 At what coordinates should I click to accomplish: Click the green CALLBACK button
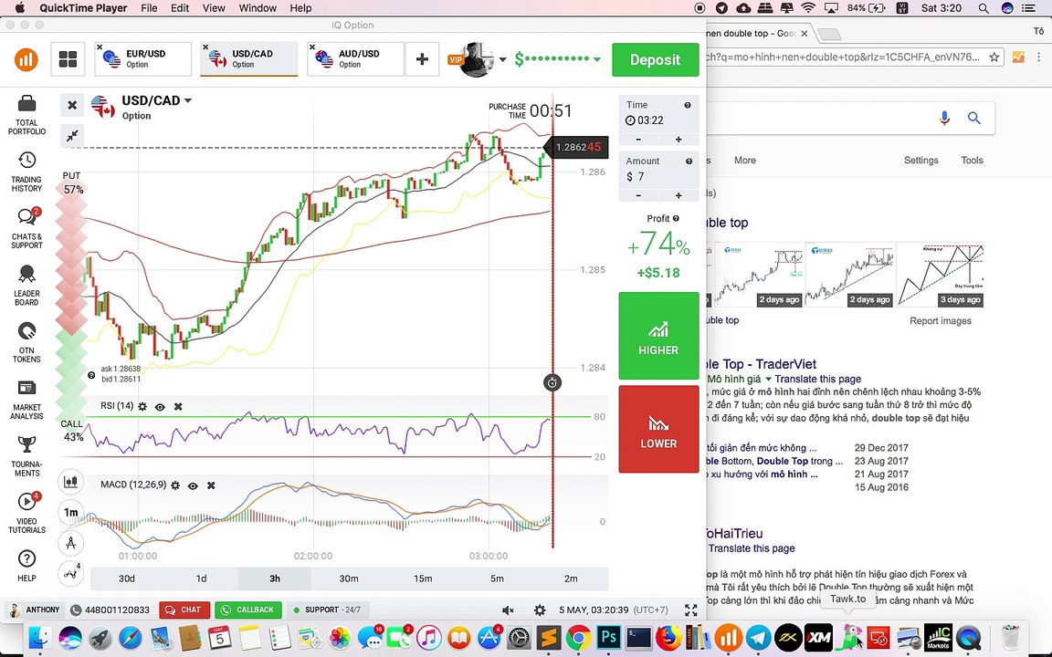248,610
